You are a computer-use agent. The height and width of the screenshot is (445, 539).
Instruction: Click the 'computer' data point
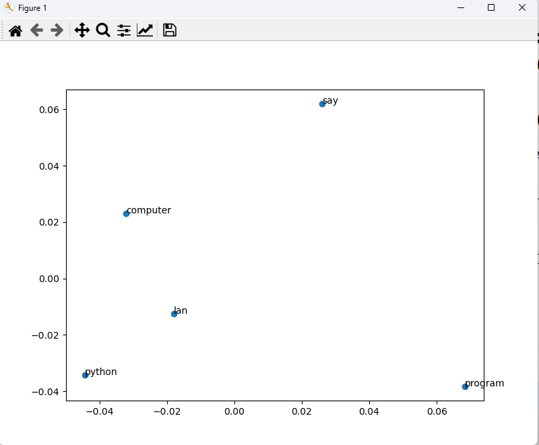tap(126, 213)
